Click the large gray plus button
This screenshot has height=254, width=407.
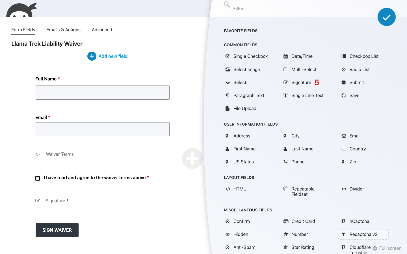coord(192,158)
